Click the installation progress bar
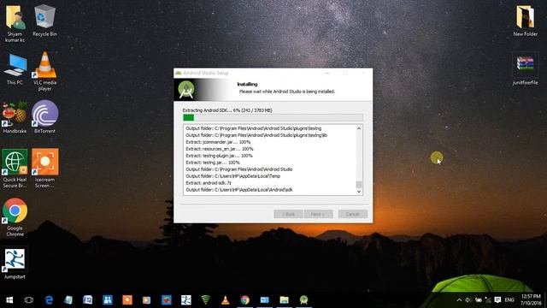Image resolution: width=547 pixels, height=308 pixels. click(x=273, y=118)
